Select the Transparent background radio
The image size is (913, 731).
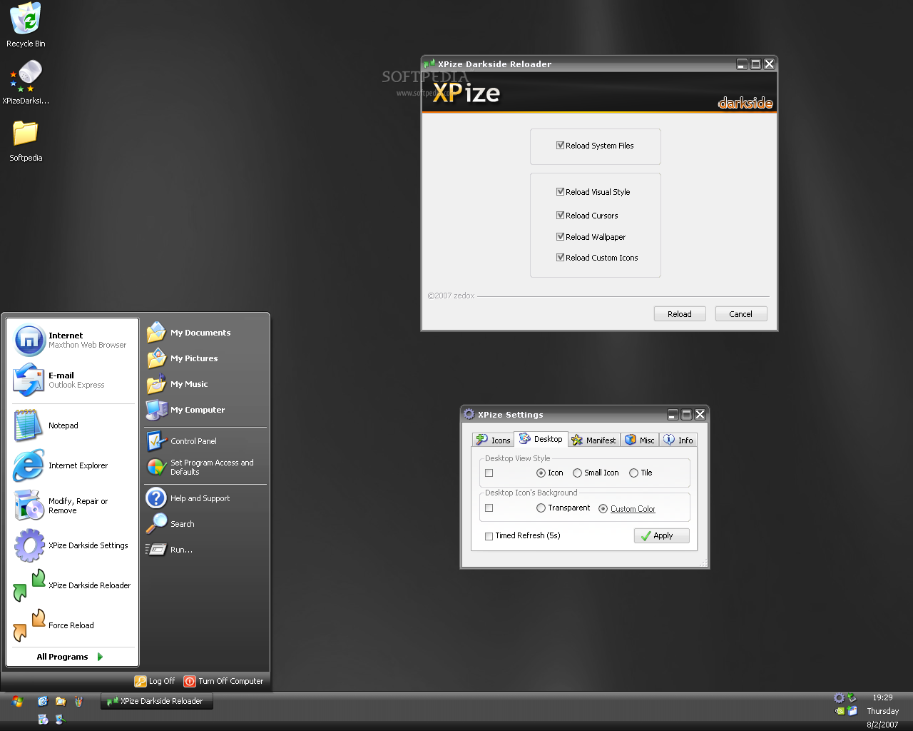tap(541, 508)
